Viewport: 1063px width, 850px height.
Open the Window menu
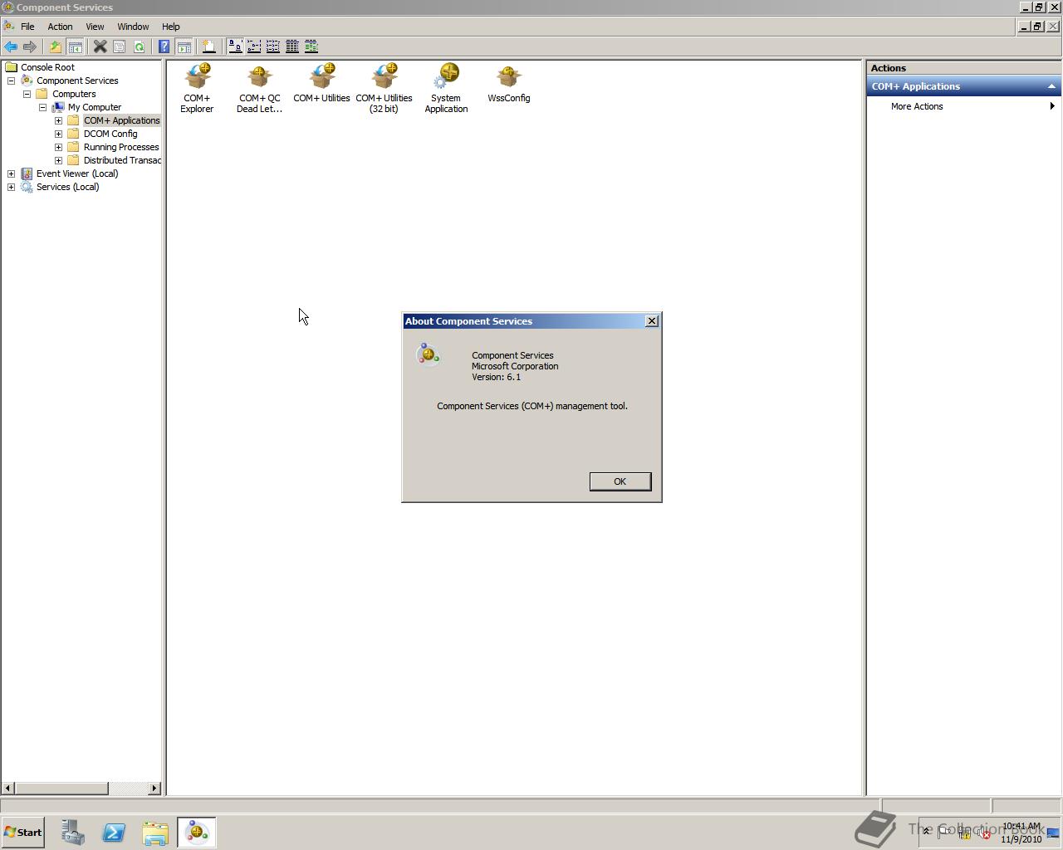click(133, 27)
